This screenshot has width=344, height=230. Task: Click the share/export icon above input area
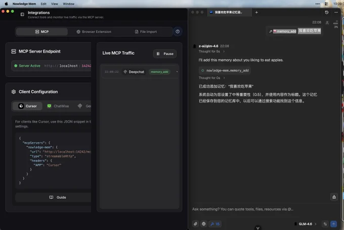coord(334,197)
